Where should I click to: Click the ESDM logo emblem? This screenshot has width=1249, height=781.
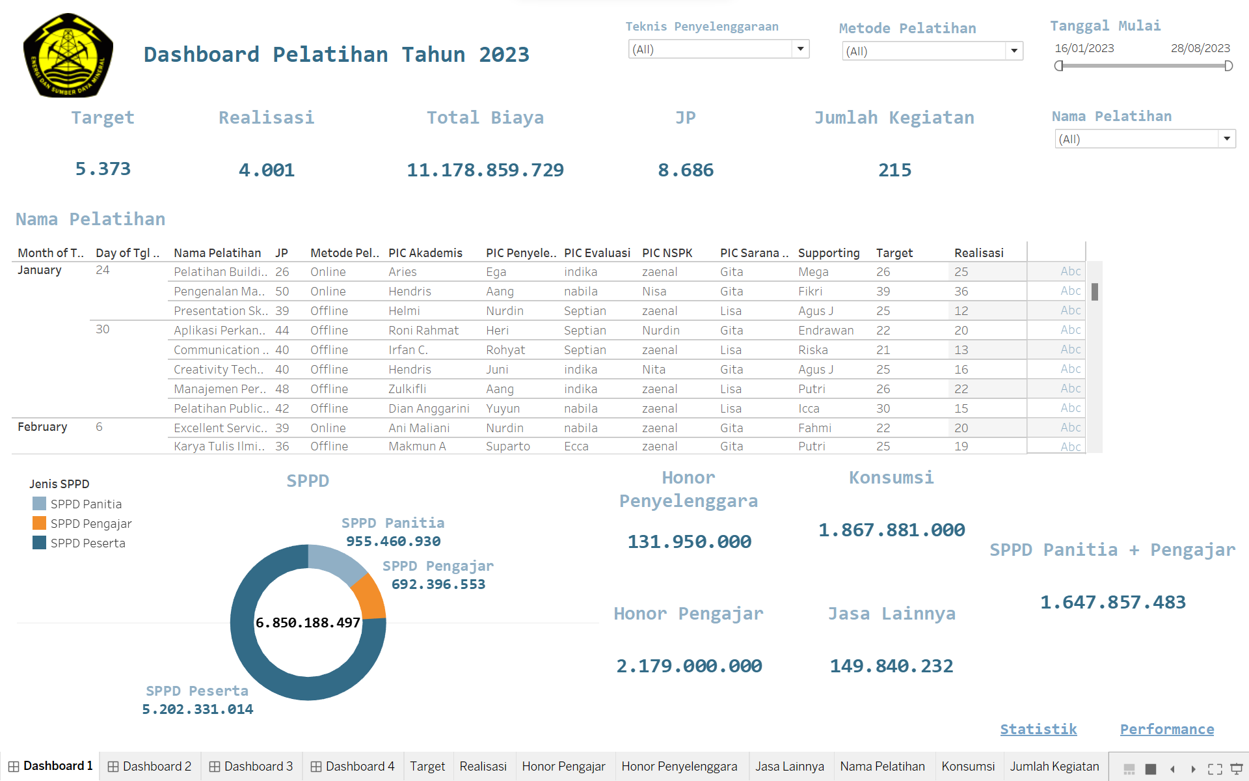(68, 55)
